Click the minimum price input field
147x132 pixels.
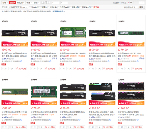coord(55,3)
